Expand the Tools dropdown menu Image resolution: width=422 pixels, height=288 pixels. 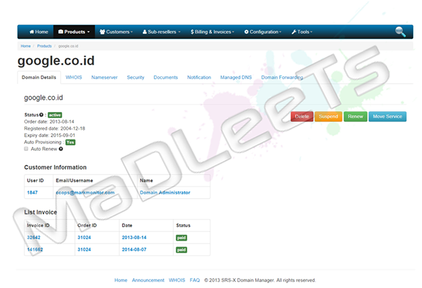(302, 32)
